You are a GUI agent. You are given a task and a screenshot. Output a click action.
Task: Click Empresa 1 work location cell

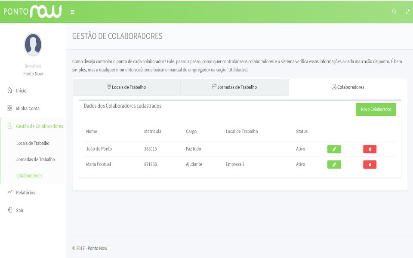point(235,164)
